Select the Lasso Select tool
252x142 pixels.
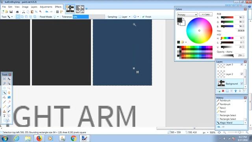coord(4,83)
